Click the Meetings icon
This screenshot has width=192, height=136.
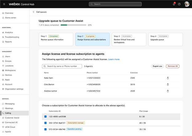click(3, 108)
